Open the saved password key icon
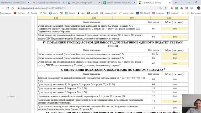201x113 pixels. coord(160,8)
